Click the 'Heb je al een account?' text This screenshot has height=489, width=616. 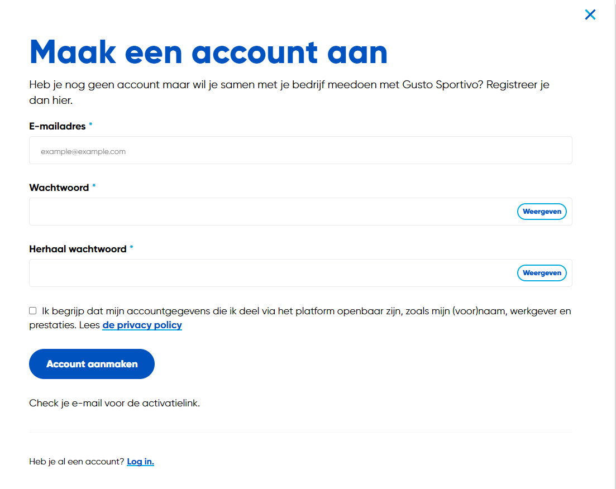point(77,462)
